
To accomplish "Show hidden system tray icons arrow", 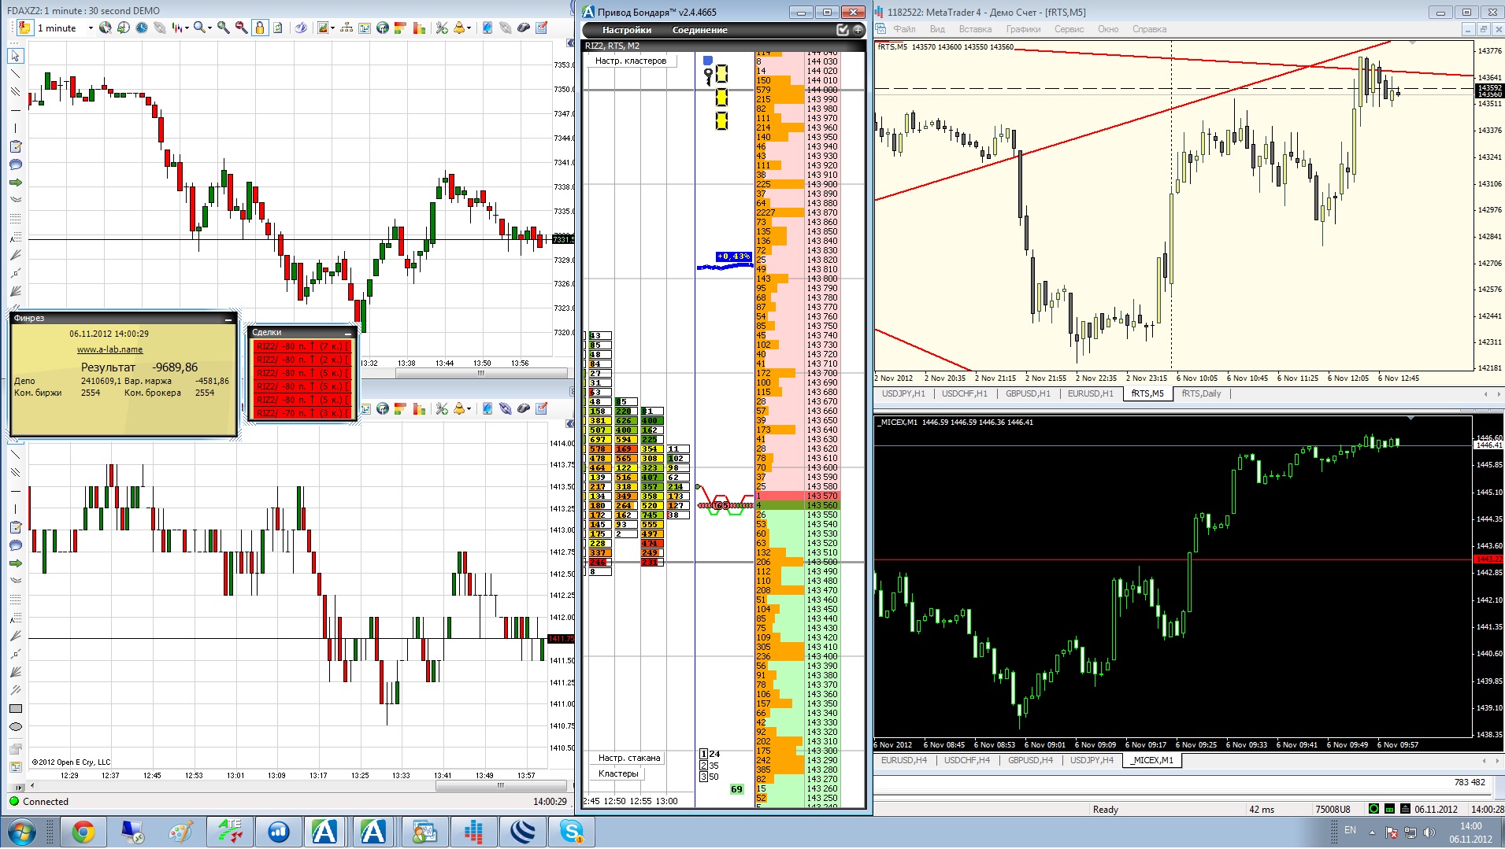I will pos(1372,832).
